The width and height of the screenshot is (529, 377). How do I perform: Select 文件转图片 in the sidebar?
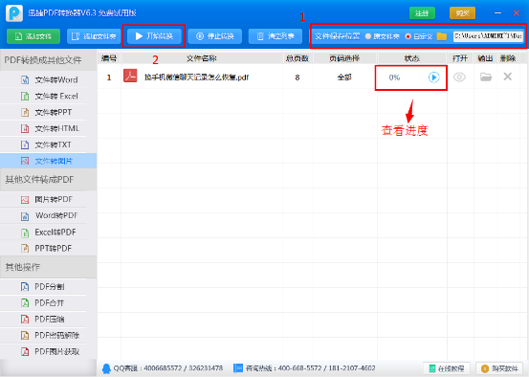[48, 161]
